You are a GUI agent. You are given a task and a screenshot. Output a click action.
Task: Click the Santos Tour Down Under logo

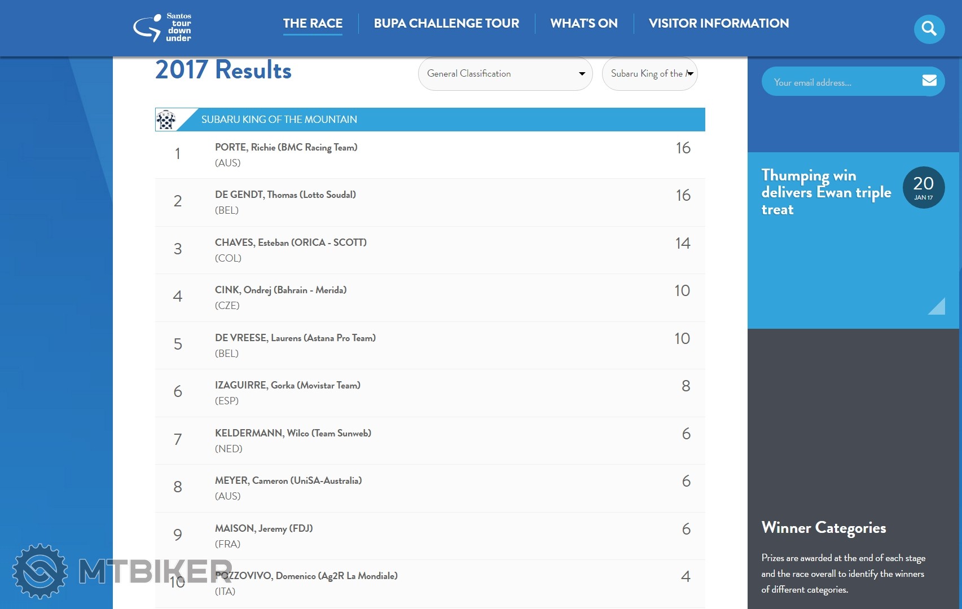coord(162,28)
